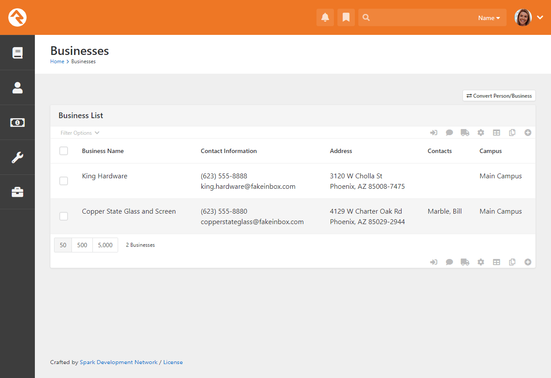551x378 pixels.
Task: Click the Rock logo in header
Action: click(17, 17)
